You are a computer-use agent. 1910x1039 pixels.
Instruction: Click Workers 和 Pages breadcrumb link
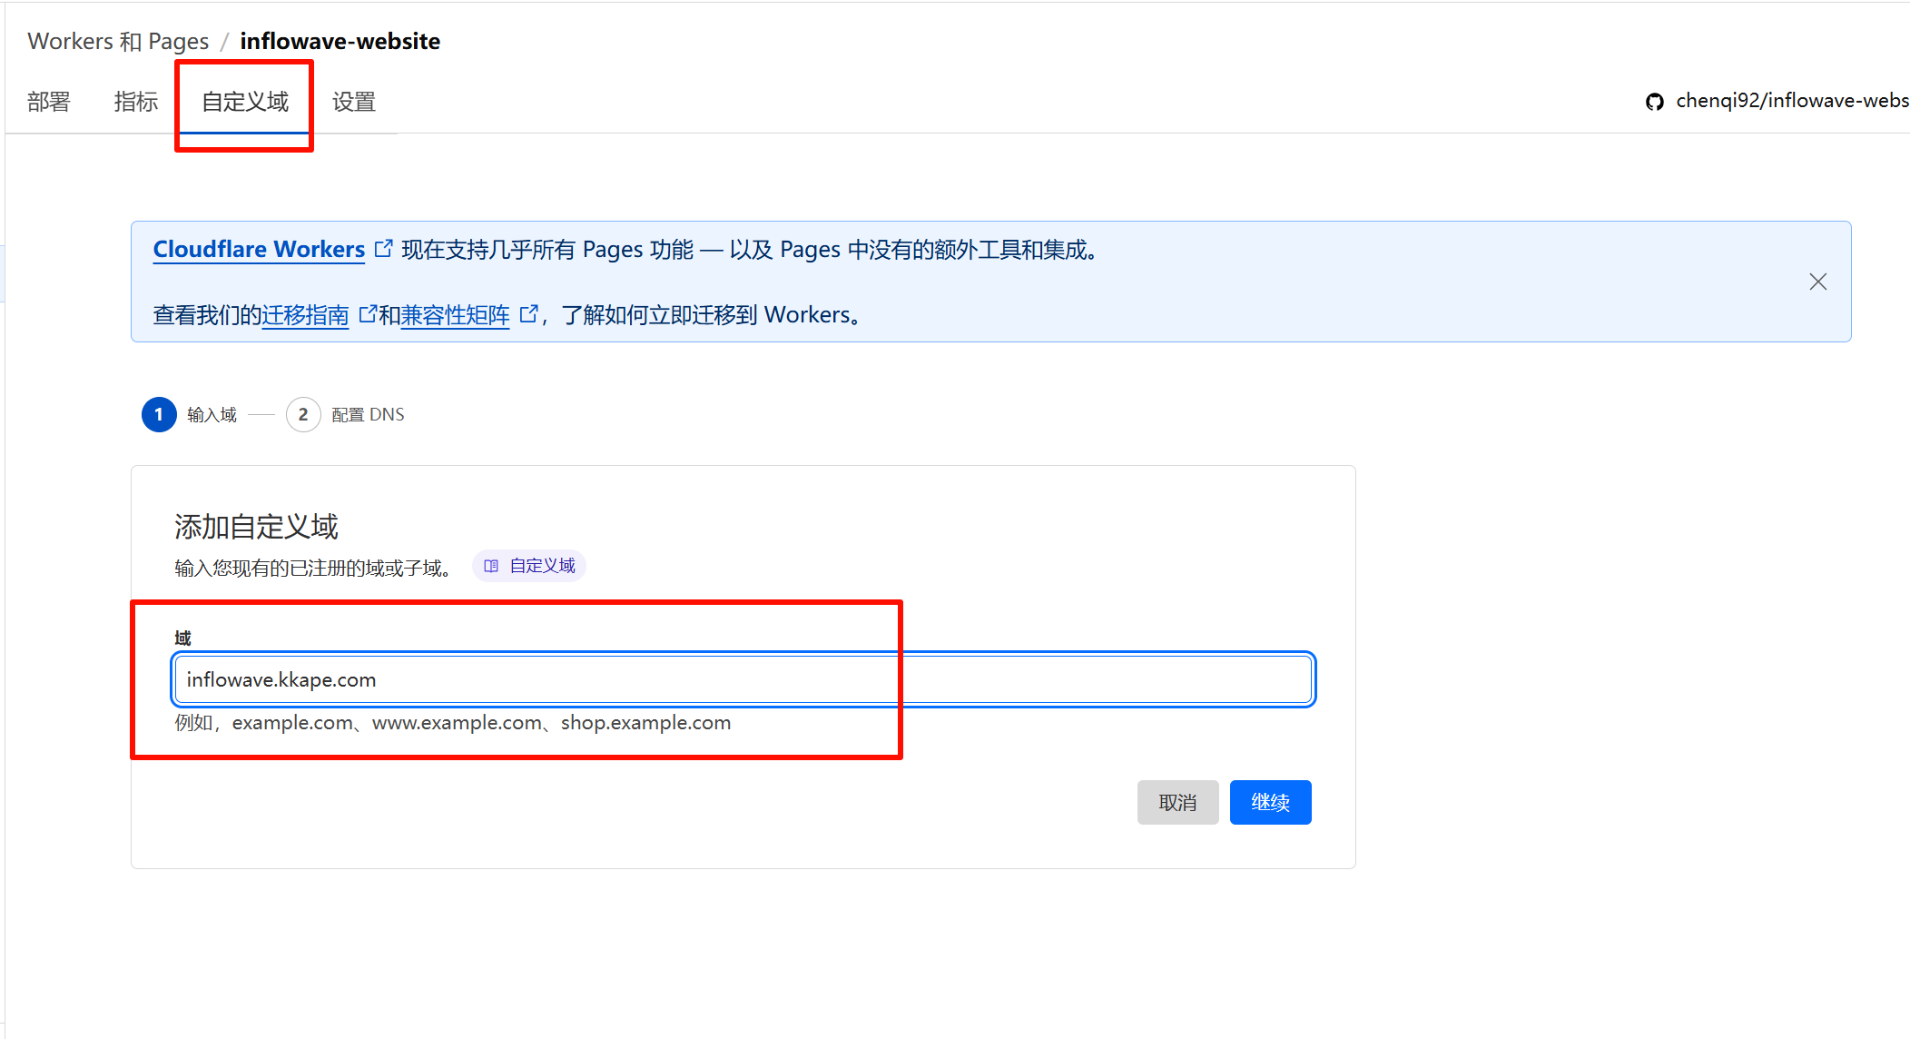tap(118, 42)
